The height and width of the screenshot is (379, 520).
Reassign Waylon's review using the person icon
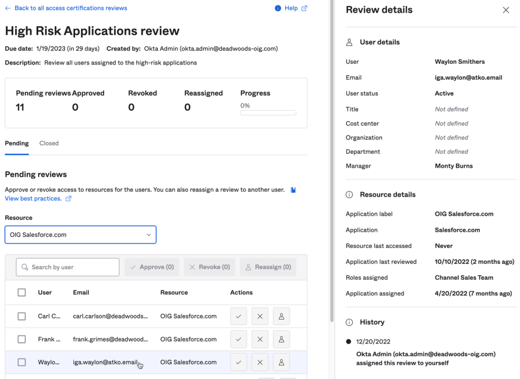pyautogui.click(x=281, y=362)
